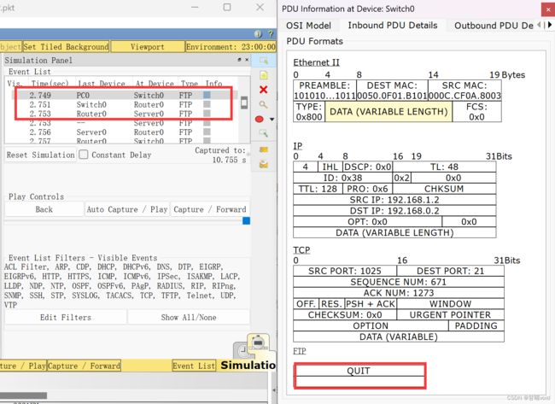The height and width of the screenshot is (404, 555).
Task: Open the OSI Model tab
Action: click(x=308, y=26)
